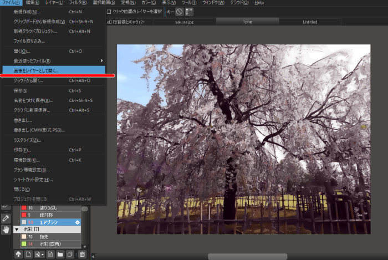Viewport: 388px width, 260px height.
Task: Select 名前をつけて保存 from File menu
Action: pyautogui.click(x=33, y=100)
